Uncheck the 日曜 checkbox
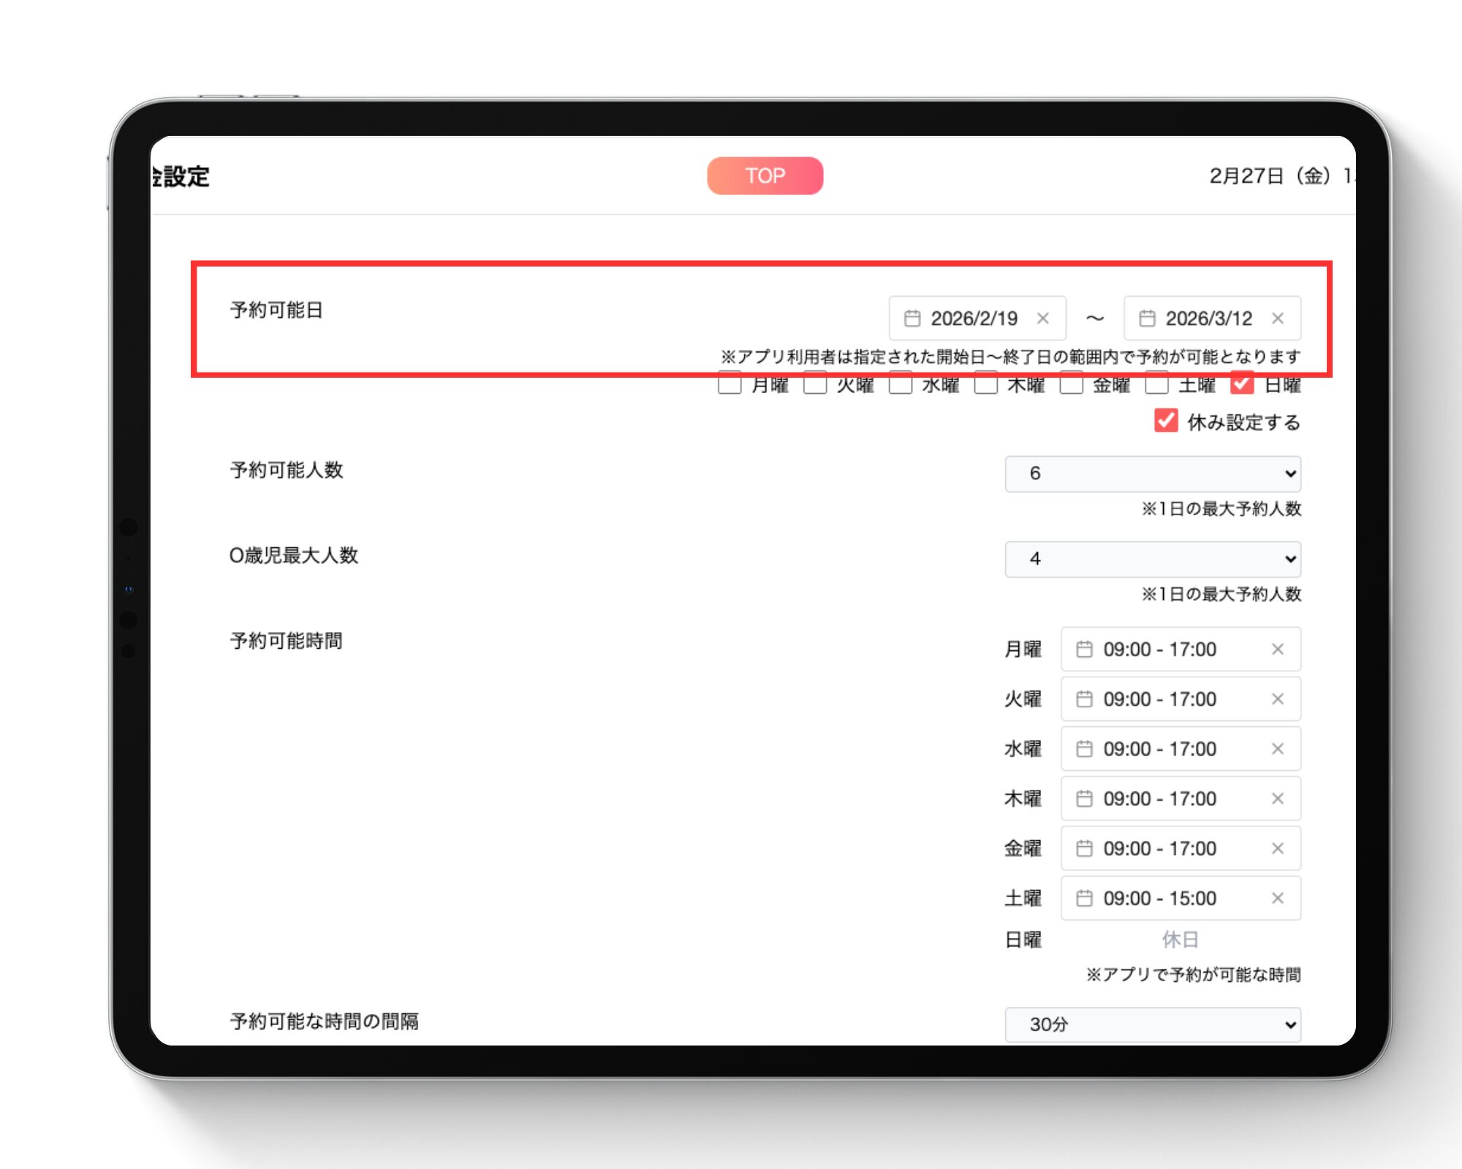 click(1242, 384)
